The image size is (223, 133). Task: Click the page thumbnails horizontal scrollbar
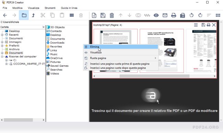coord(154,76)
